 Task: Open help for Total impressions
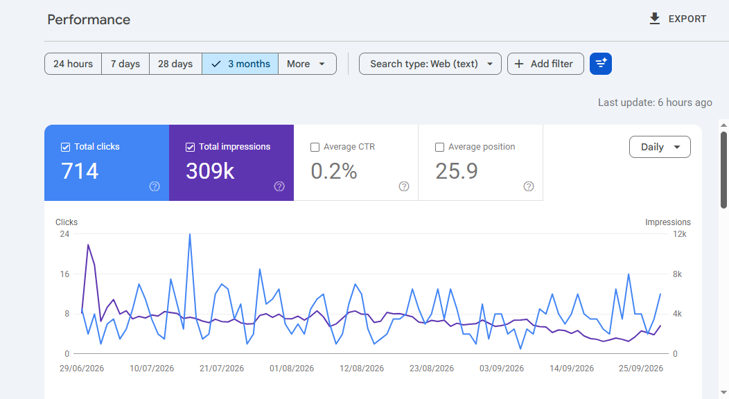(x=279, y=186)
